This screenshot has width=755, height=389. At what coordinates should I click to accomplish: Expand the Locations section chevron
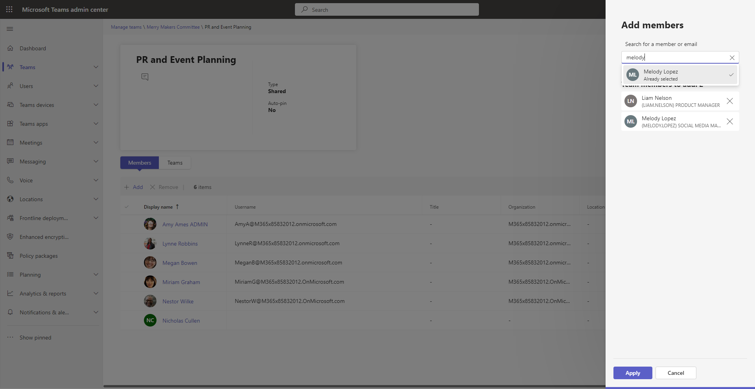click(x=96, y=199)
